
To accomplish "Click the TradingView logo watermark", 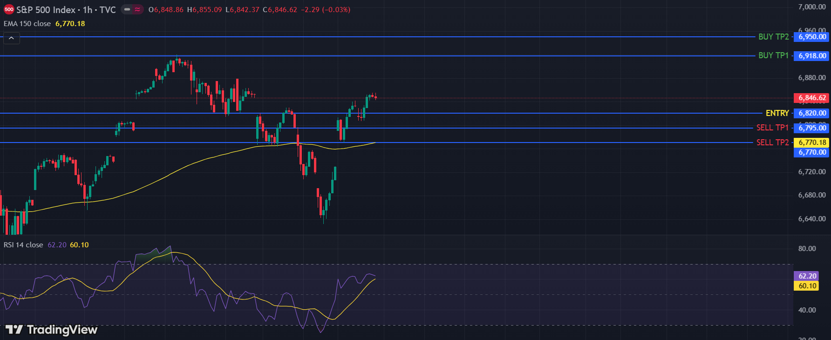I will click(x=51, y=330).
